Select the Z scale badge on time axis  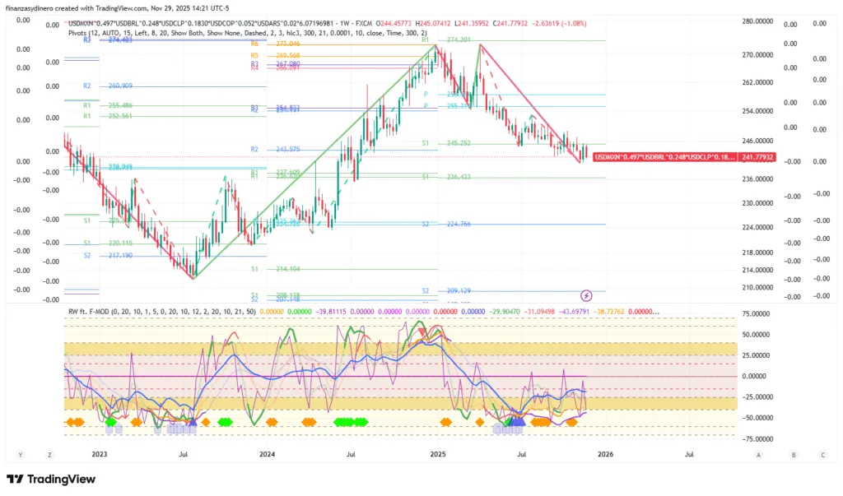50,454
